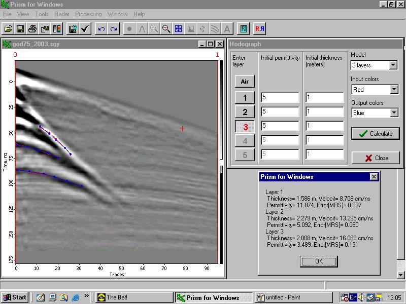Open the View menu

pyautogui.click(x=23, y=14)
